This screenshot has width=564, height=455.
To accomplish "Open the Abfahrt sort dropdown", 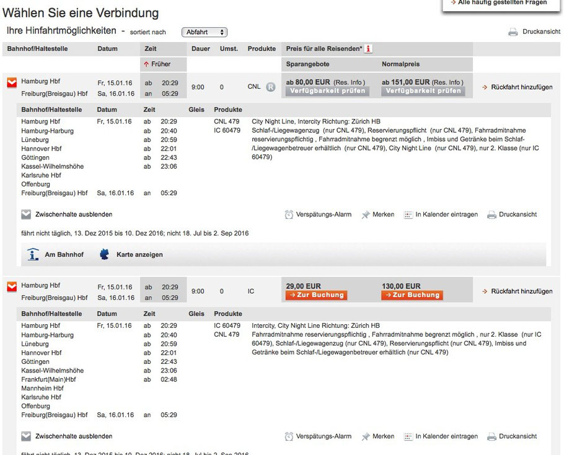I will click(x=205, y=32).
